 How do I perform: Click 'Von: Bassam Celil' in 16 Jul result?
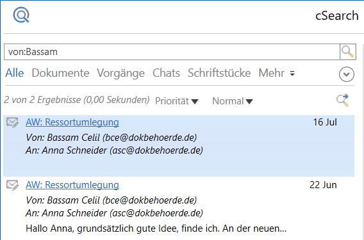click(x=112, y=138)
